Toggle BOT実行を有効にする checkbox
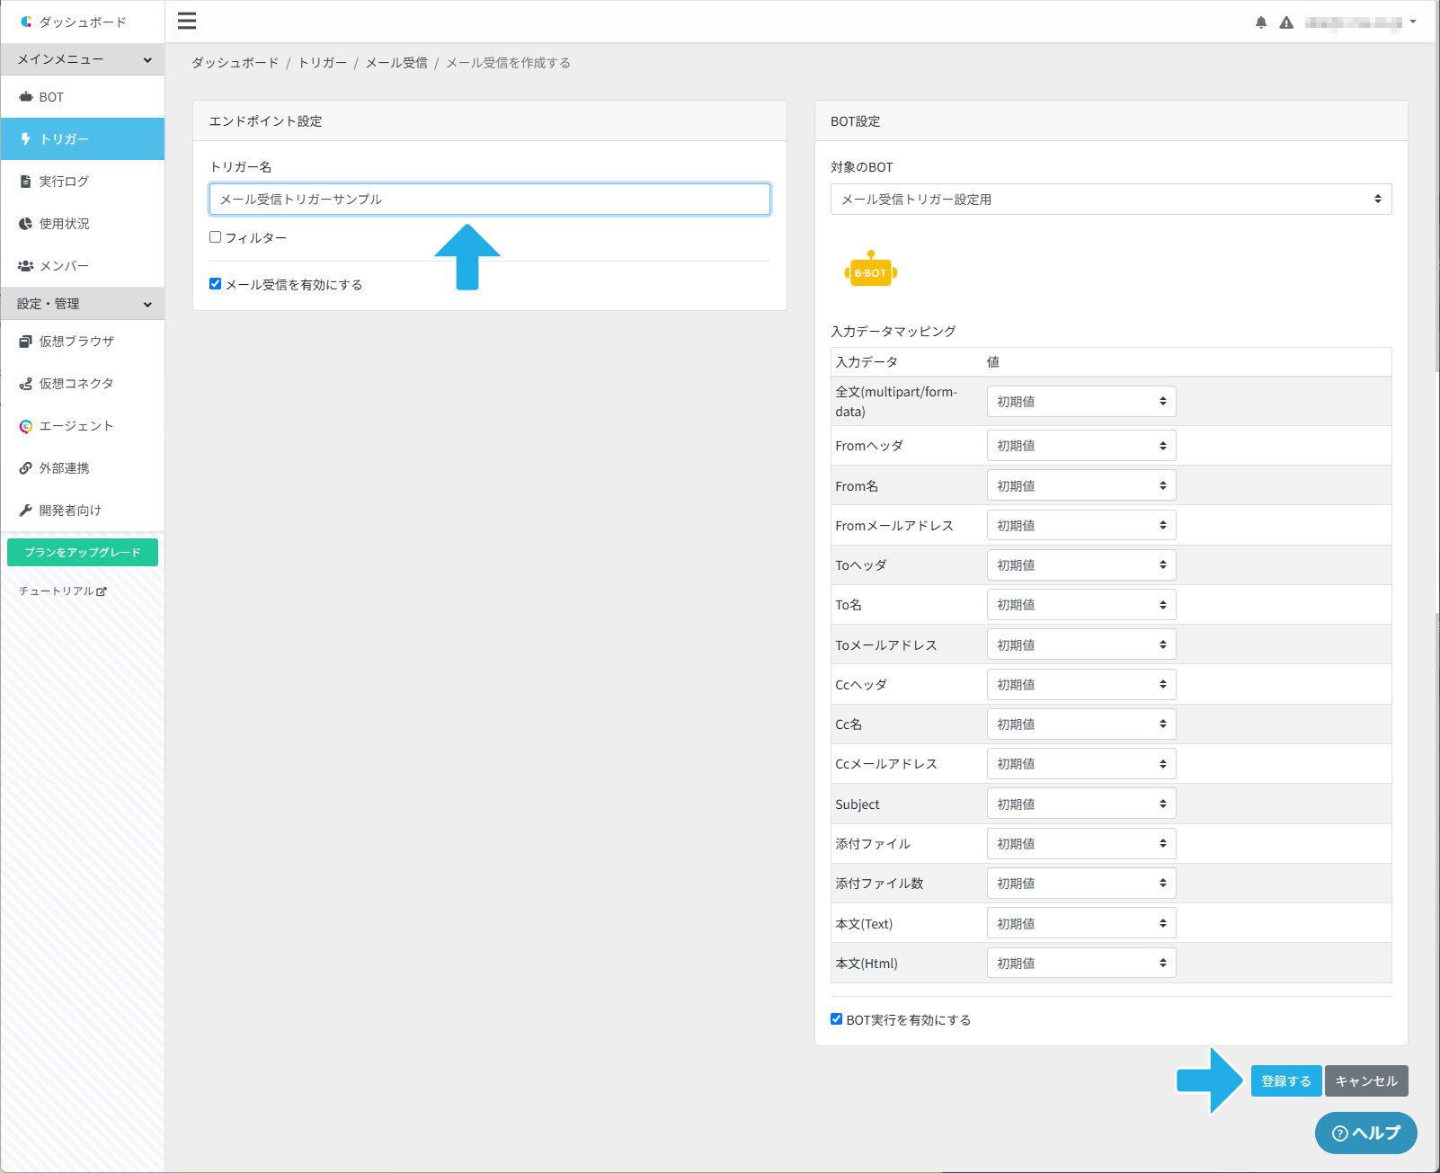Screen dimensions: 1440x1173 [836, 1019]
